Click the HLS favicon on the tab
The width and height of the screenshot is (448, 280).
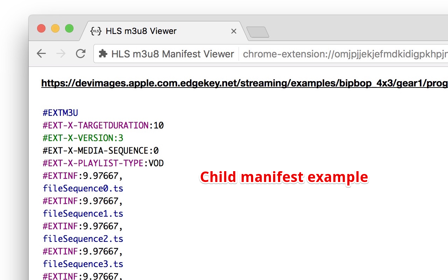[x=96, y=31]
